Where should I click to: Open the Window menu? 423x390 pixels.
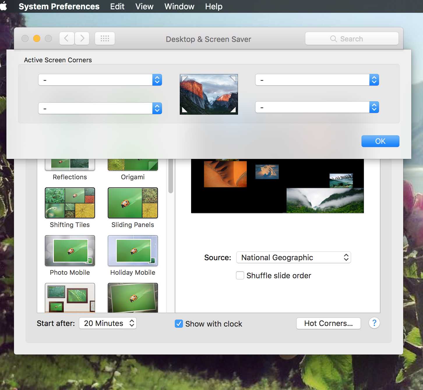(179, 6)
